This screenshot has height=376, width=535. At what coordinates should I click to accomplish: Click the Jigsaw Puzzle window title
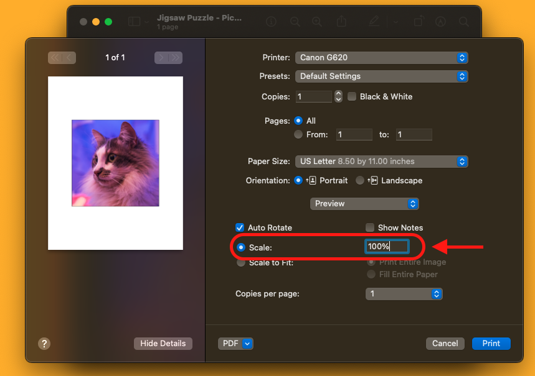click(199, 17)
